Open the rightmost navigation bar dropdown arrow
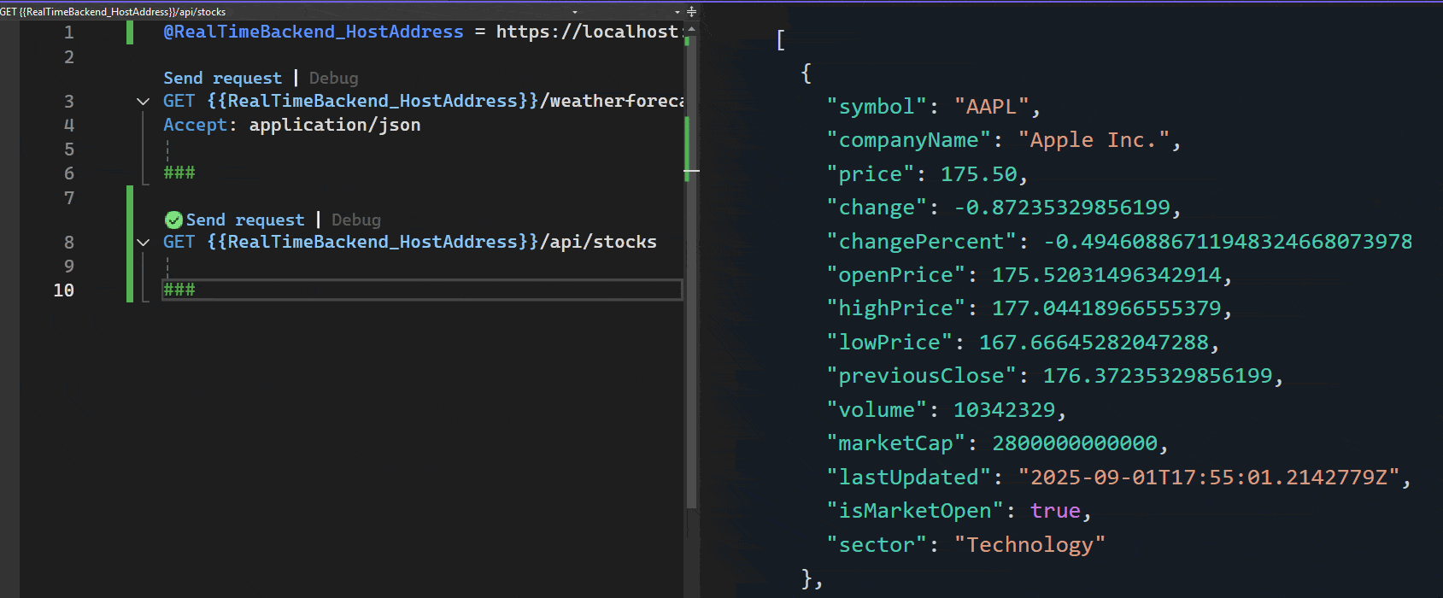Image resolution: width=1443 pixels, height=598 pixels. pos(678,12)
